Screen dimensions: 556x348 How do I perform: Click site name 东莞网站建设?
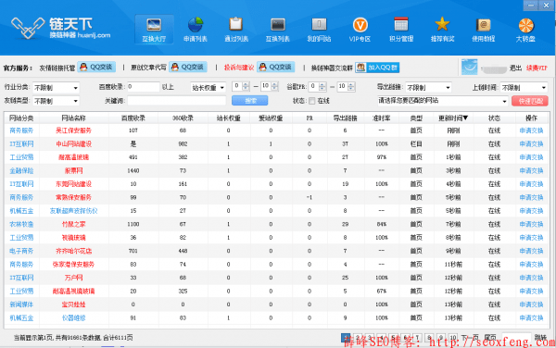(73, 184)
